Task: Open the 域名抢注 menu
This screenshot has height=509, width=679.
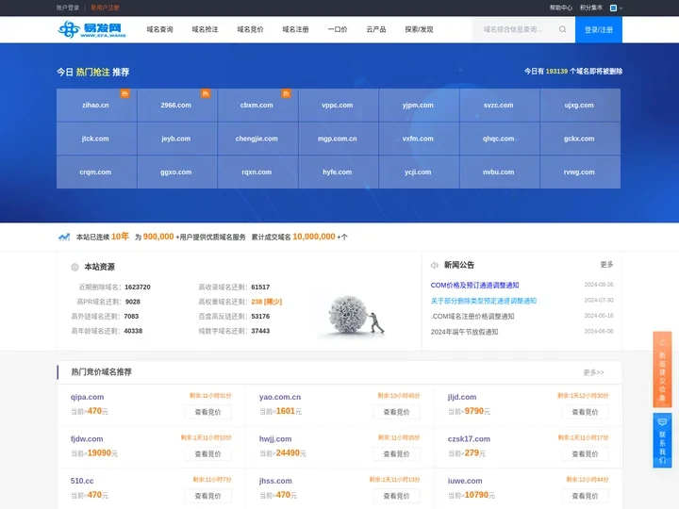Action: point(205,29)
